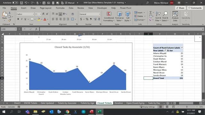
Task: Open the Column Labels filter dropdown
Action: 182,48
